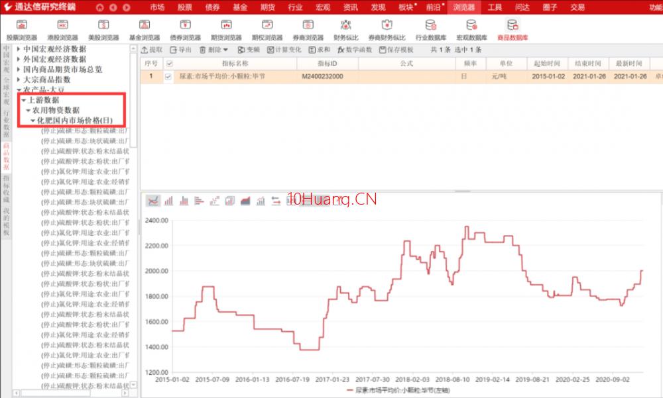Open the 行业数据库 industry database
Screen dimensions: 663x398
tap(431, 30)
